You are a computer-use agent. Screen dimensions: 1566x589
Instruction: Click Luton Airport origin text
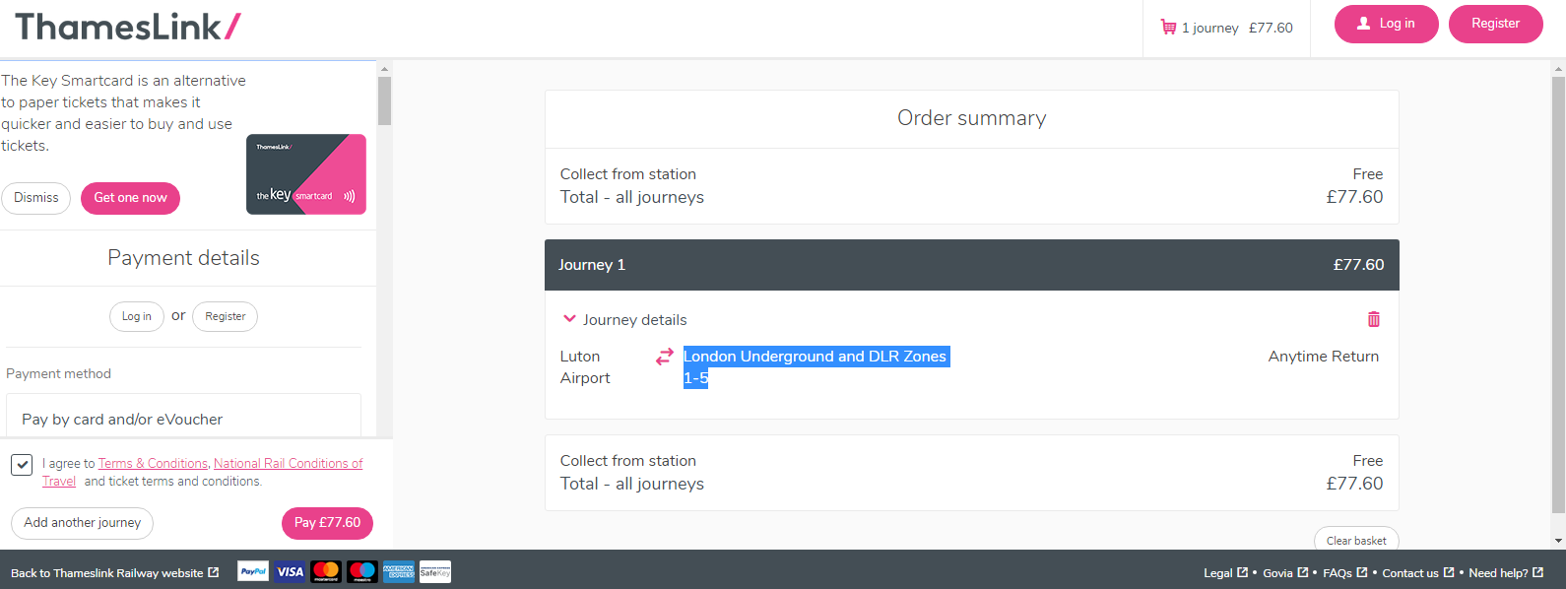pos(585,366)
